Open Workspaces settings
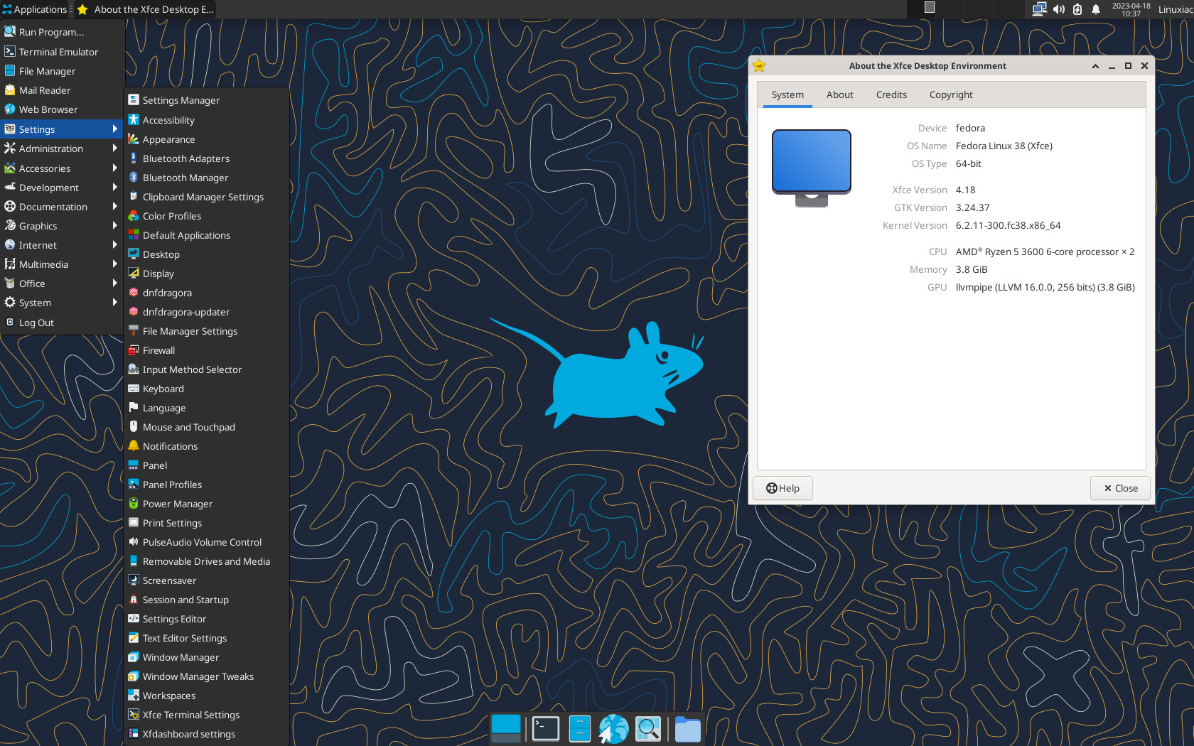 tap(206, 696)
